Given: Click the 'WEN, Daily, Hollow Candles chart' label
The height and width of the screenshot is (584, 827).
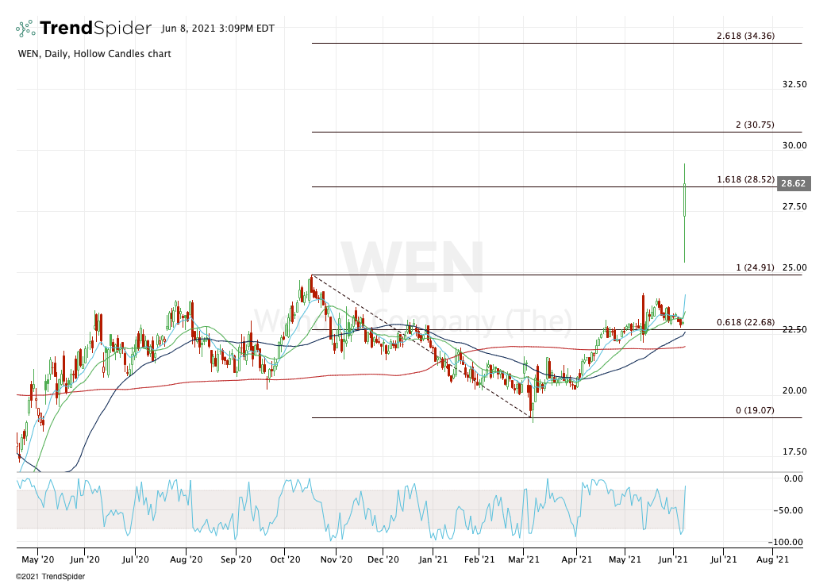Looking at the screenshot, I should coord(94,54).
